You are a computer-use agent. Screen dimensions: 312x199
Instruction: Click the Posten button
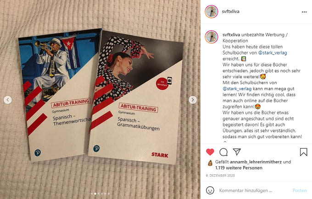pyautogui.click(x=300, y=190)
